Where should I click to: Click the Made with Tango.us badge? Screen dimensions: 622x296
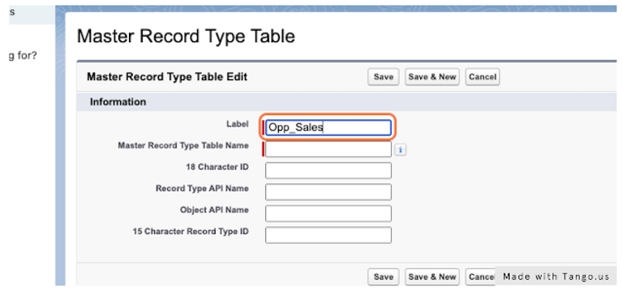(556, 277)
